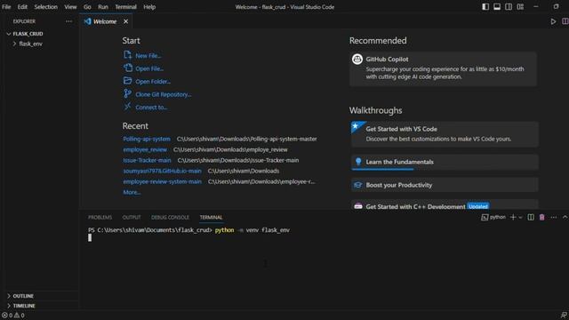
Task: Click More... recent projects link
Action: [x=132, y=192]
